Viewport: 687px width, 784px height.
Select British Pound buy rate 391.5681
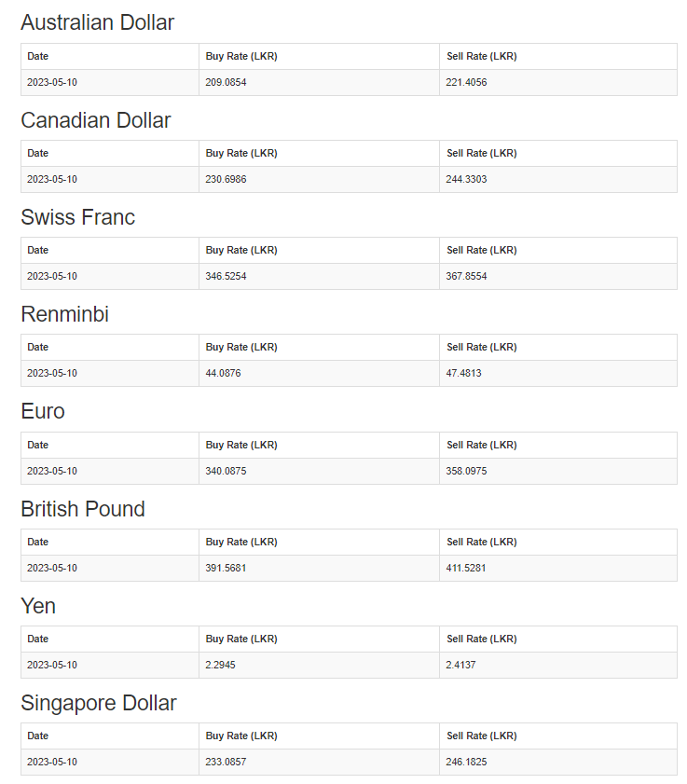[226, 568]
